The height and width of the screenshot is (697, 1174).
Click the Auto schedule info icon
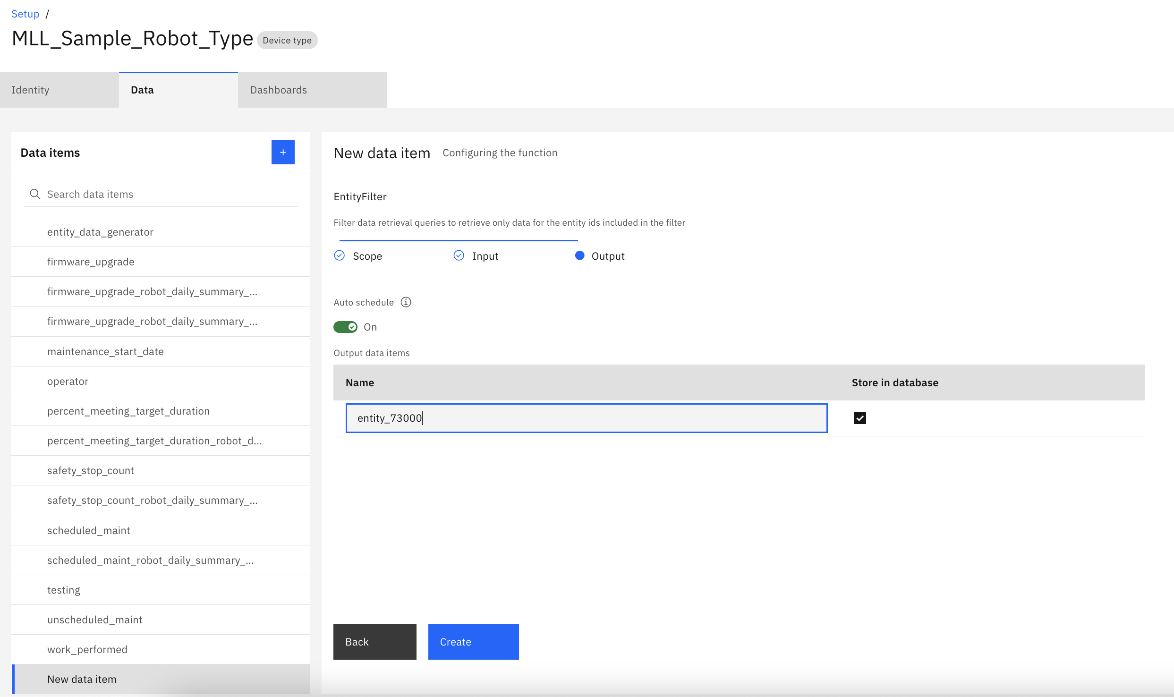(x=406, y=302)
